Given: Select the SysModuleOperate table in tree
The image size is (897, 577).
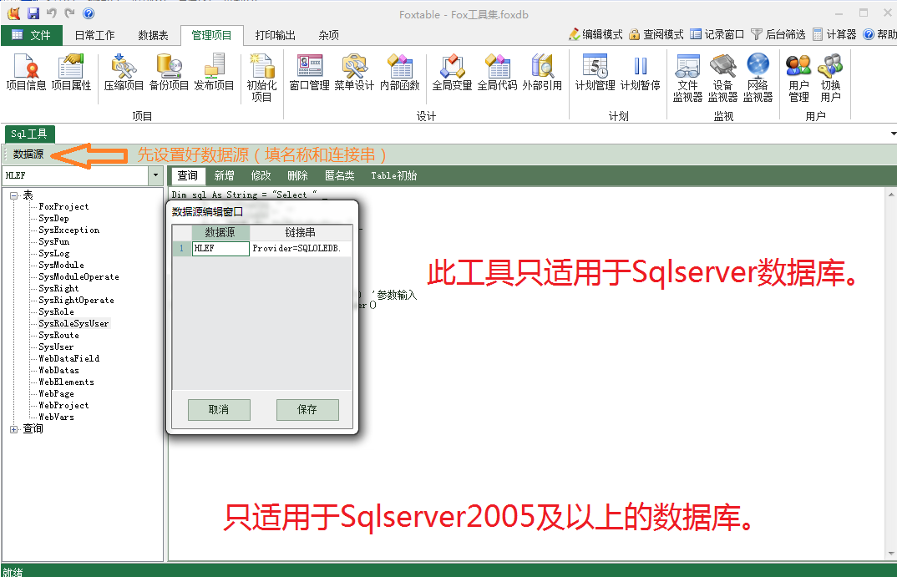Looking at the screenshot, I should click(x=79, y=276).
